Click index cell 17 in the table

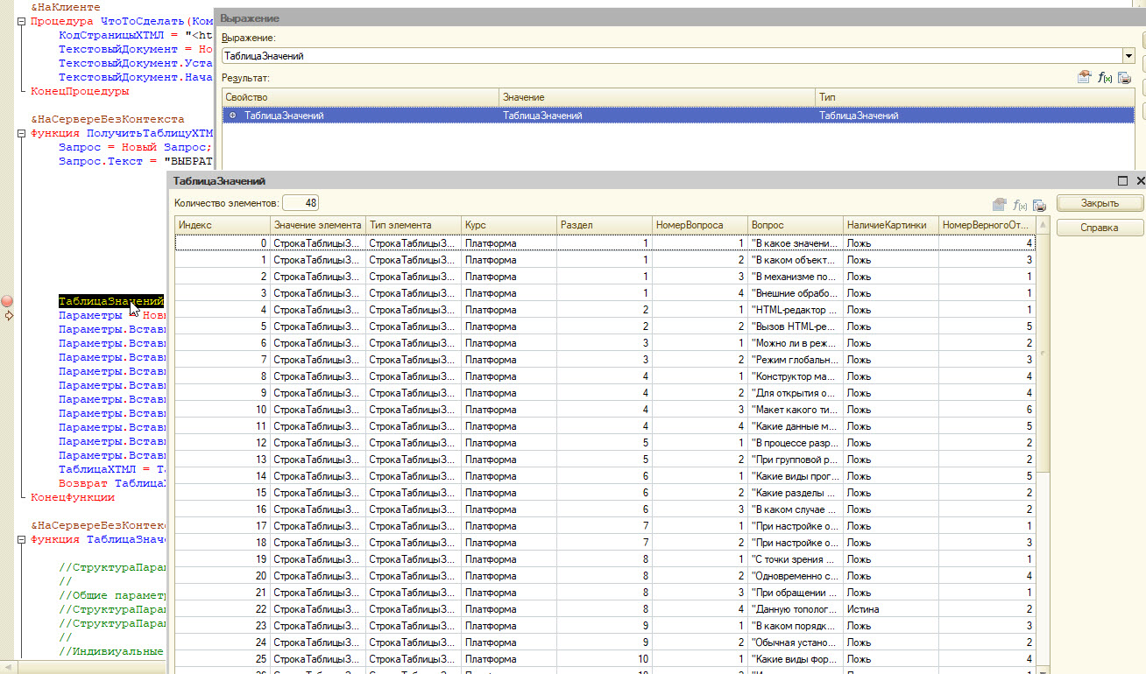[x=223, y=526]
